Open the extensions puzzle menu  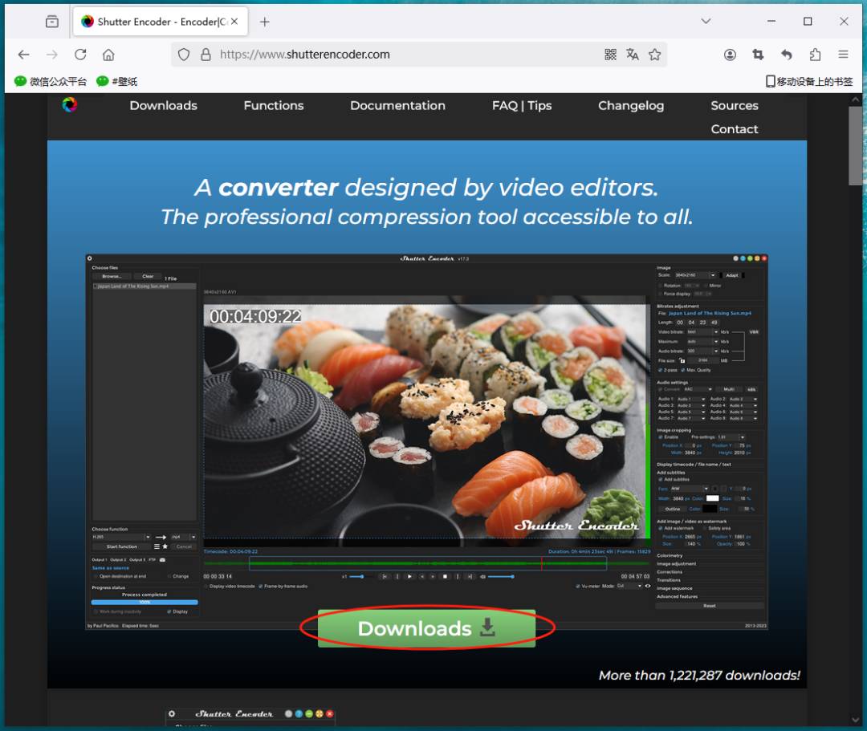[x=815, y=54]
